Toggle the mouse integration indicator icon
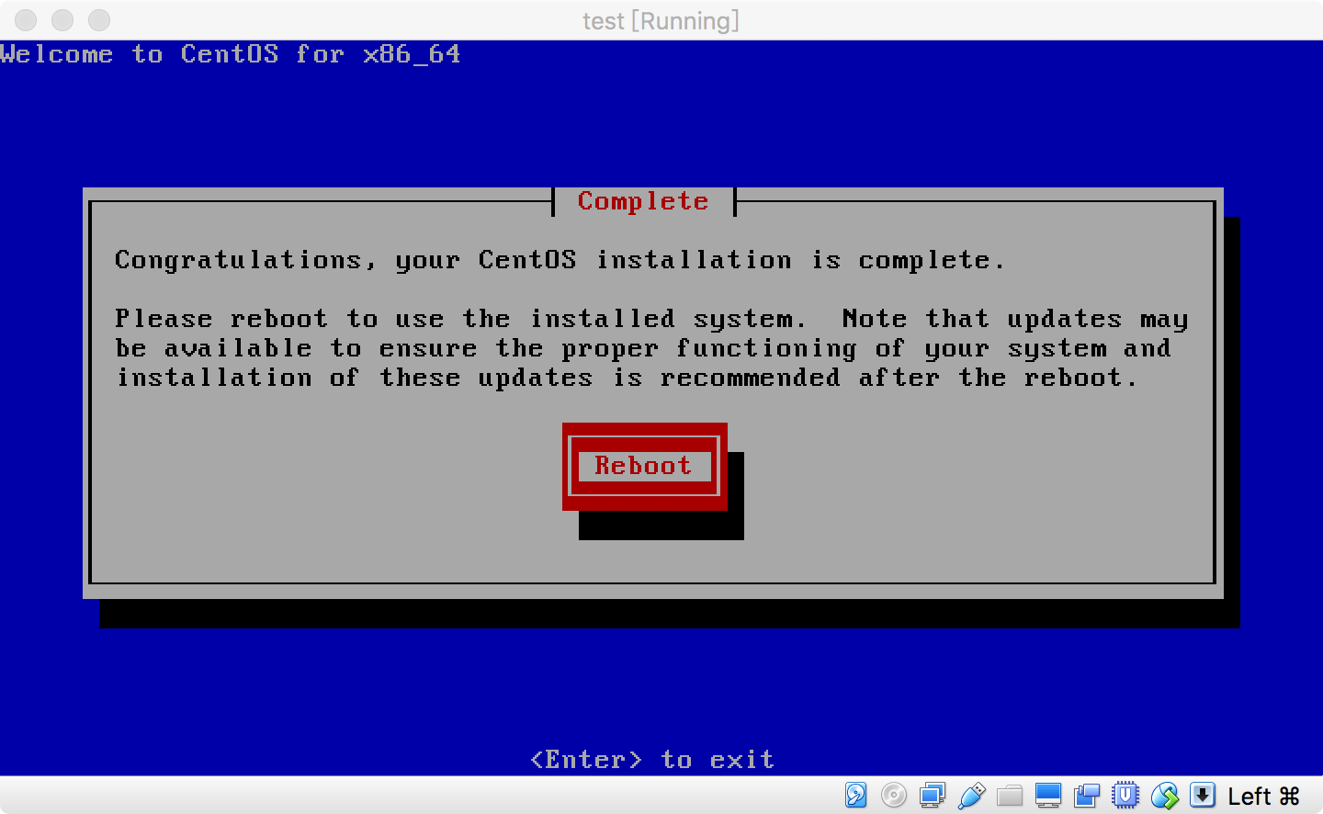The height and width of the screenshot is (814, 1323). pos(1164,795)
